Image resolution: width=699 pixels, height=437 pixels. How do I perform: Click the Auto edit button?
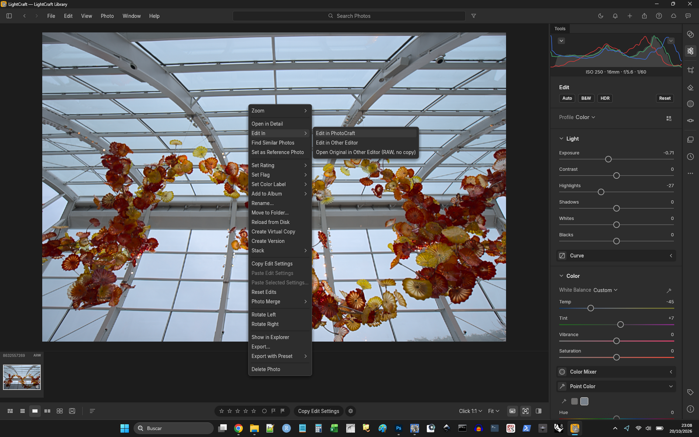click(x=567, y=98)
